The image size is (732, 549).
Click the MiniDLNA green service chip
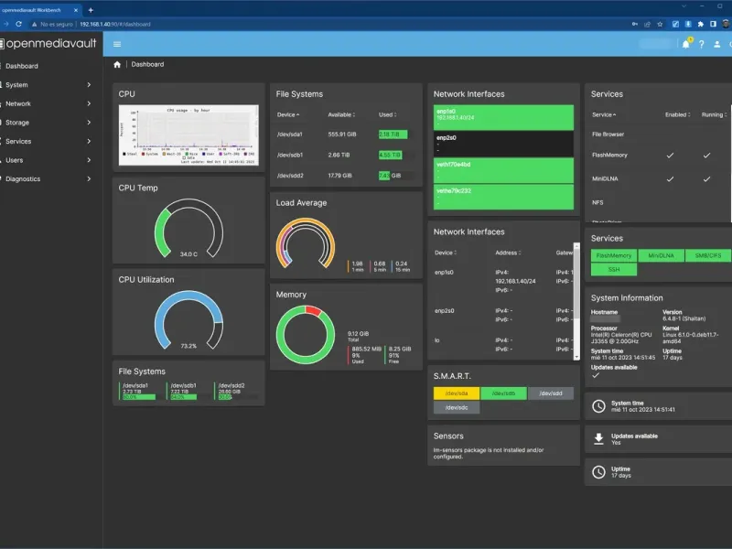coord(661,256)
